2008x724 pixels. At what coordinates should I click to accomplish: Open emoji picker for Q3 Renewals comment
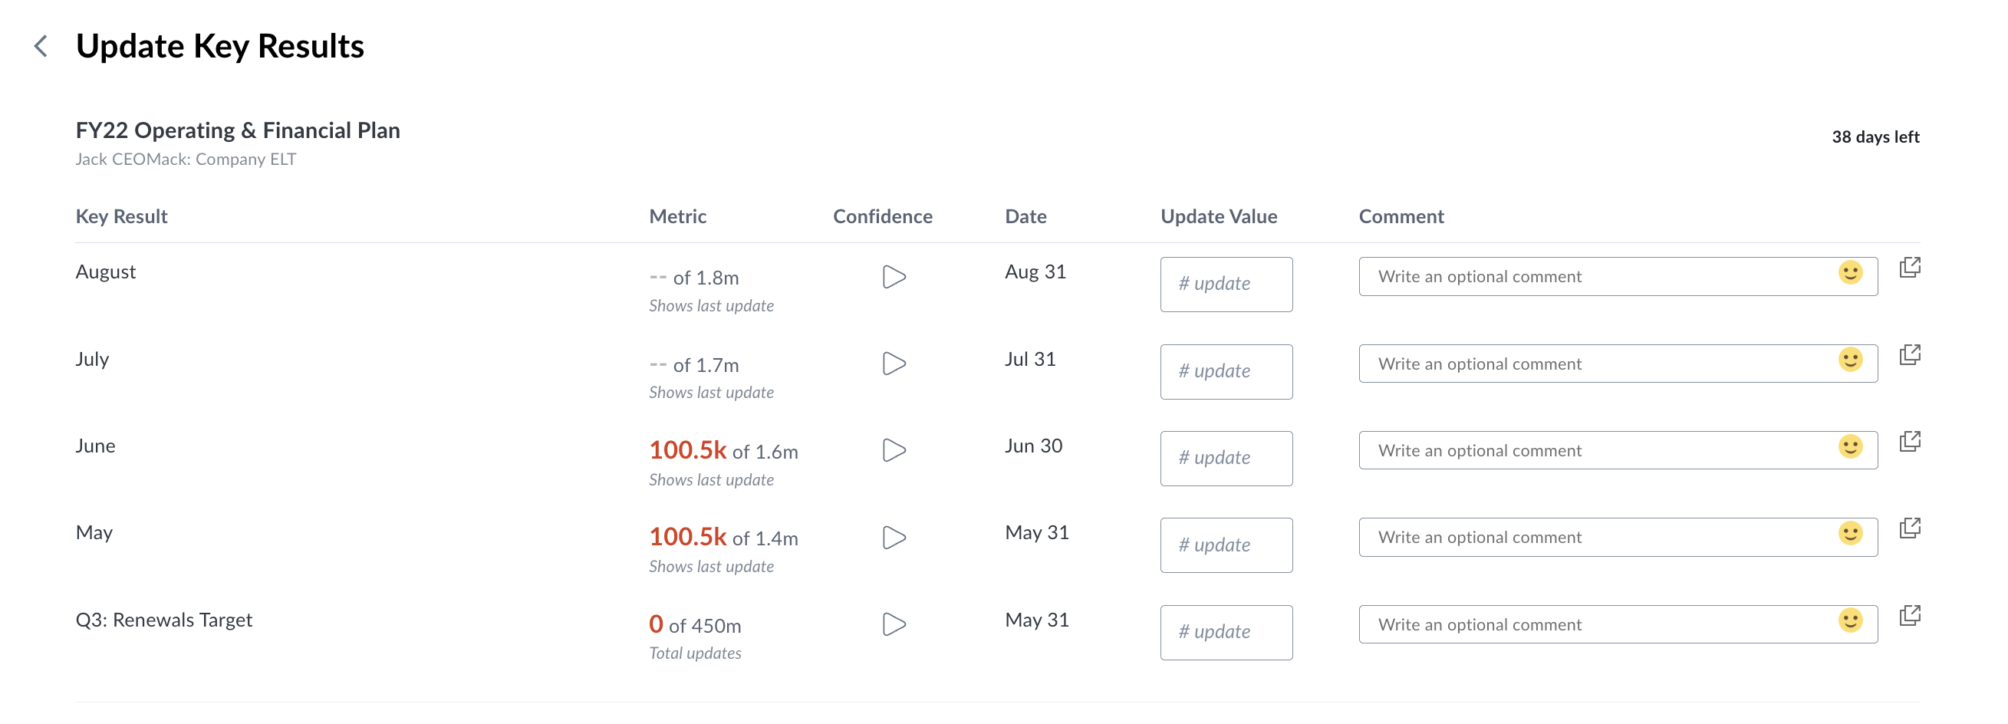pyautogui.click(x=1850, y=620)
